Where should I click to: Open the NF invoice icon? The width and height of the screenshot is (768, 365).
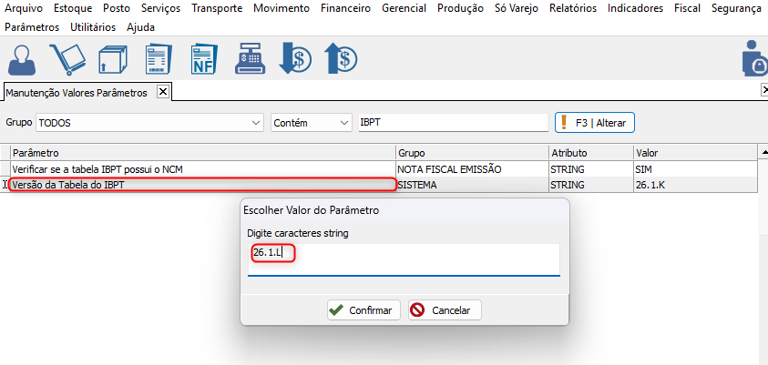point(204,59)
